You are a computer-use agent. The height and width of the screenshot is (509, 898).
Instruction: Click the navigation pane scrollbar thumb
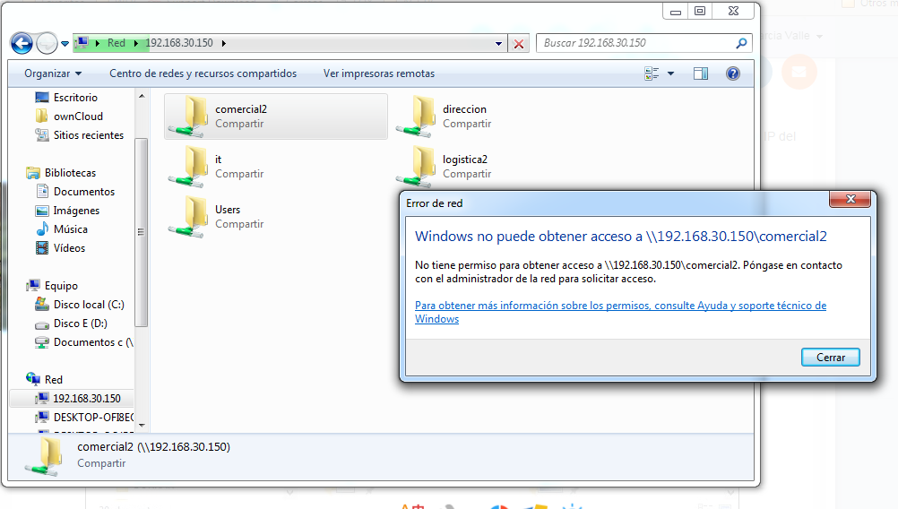(x=141, y=232)
